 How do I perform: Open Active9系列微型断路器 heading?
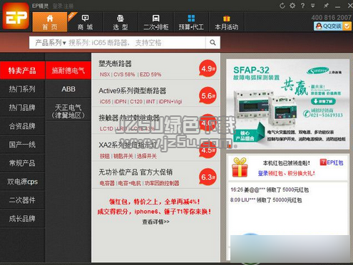(133, 90)
